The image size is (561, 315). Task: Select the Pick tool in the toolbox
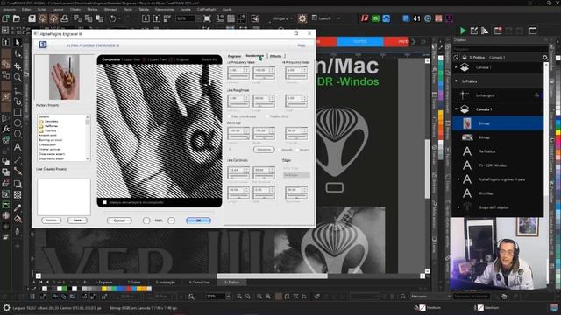click(x=18, y=43)
